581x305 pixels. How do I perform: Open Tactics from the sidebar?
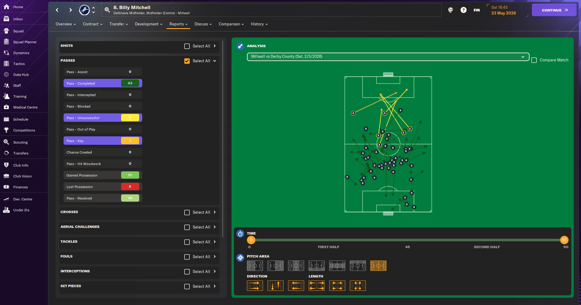coord(19,64)
